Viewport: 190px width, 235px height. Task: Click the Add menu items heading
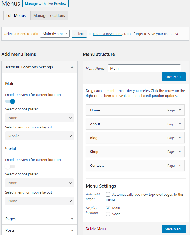coord(19,54)
